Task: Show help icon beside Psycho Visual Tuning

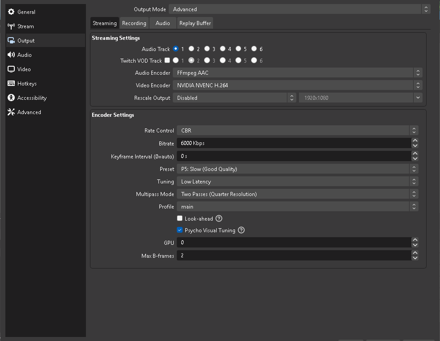Action: point(241,230)
